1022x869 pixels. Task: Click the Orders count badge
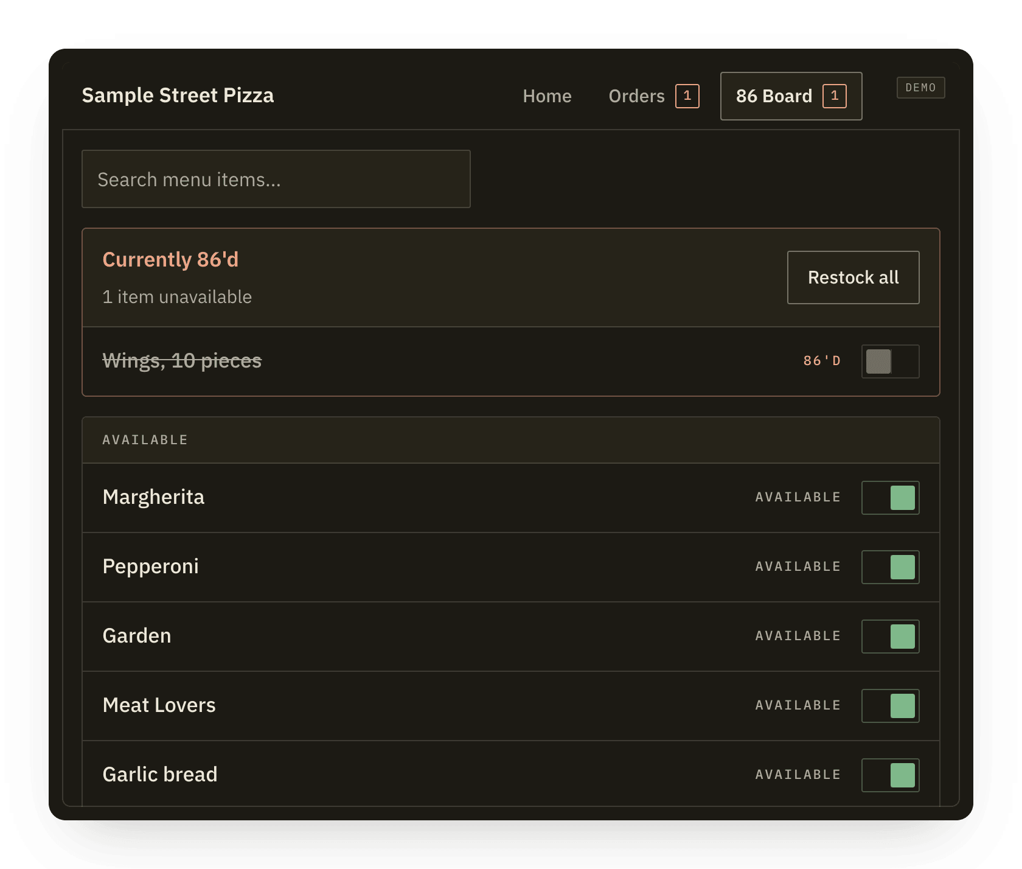click(x=687, y=96)
